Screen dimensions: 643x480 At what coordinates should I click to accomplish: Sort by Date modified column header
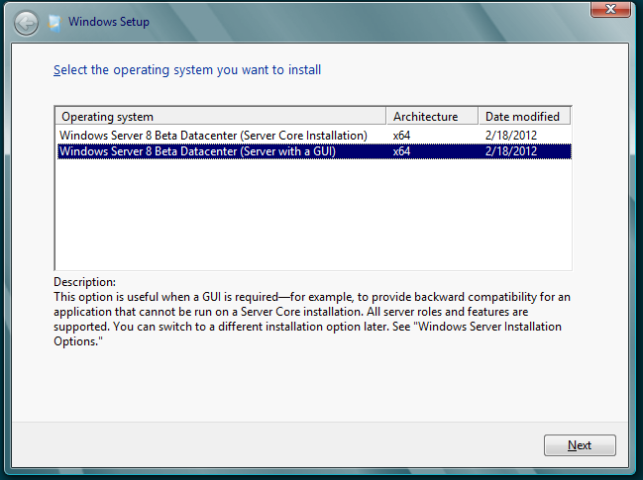click(524, 117)
